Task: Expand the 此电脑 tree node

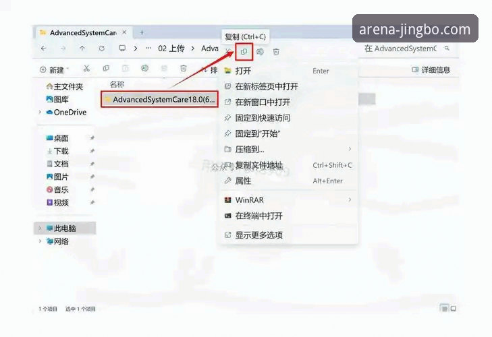Action: pyautogui.click(x=40, y=228)
